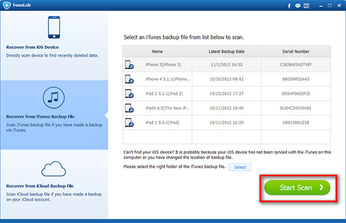Sort by the Name column header

(x=157, y=51)
